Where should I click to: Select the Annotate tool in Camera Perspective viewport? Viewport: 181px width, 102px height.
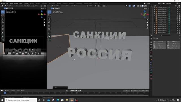[3, 33]
